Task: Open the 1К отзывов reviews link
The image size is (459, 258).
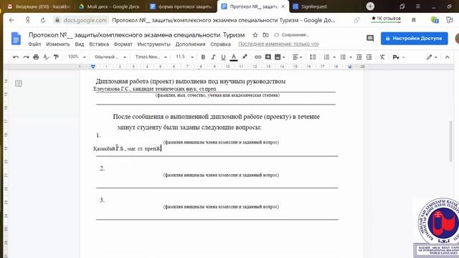Action: click(386, 19)
